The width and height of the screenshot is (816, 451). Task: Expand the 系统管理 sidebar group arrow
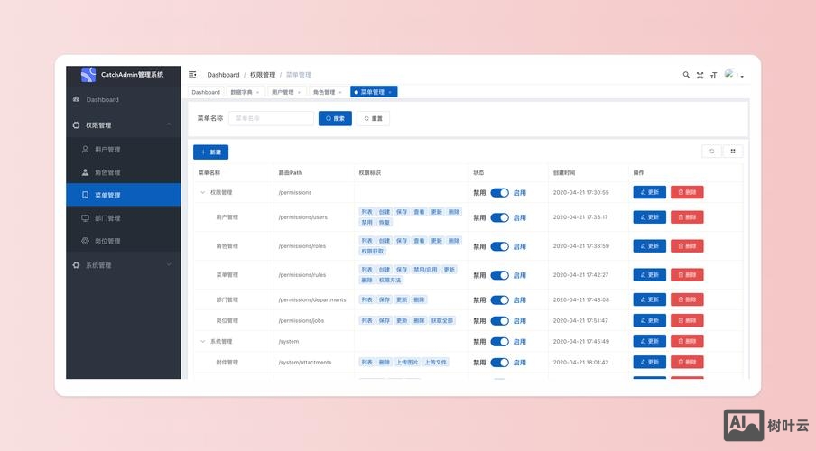[x=169, y=265]
